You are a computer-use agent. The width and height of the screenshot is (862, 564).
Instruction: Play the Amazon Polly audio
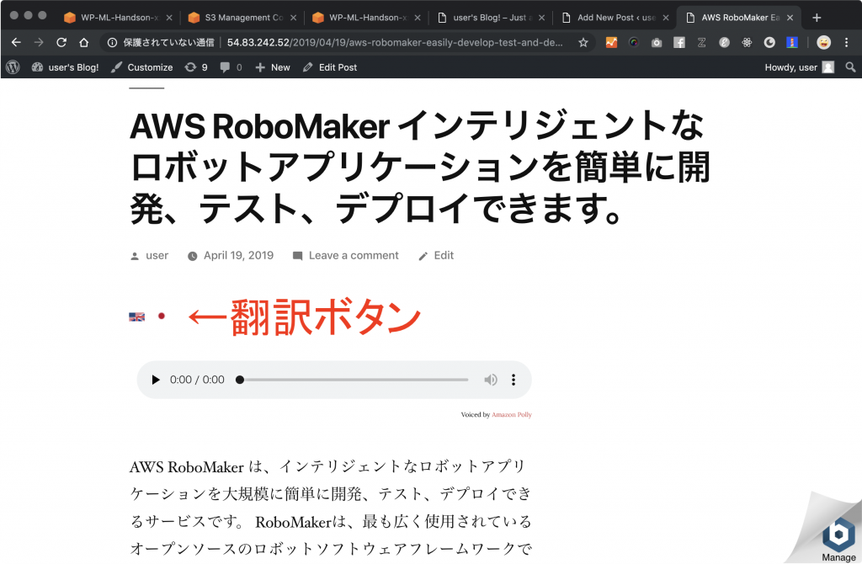point(156,380)
